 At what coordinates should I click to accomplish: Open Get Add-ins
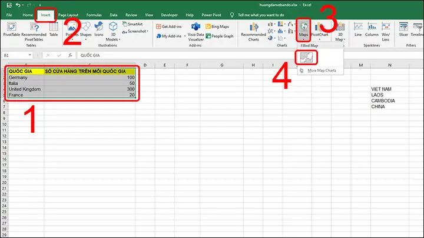[x=169, y=26]
